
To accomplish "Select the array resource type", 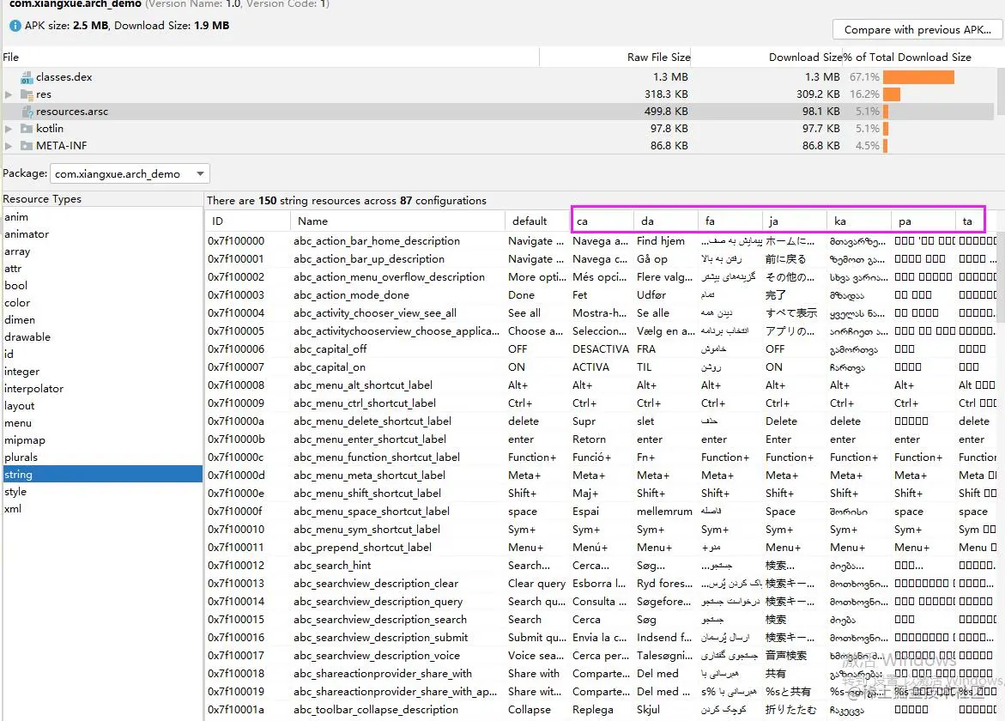I will coord(102,251).
